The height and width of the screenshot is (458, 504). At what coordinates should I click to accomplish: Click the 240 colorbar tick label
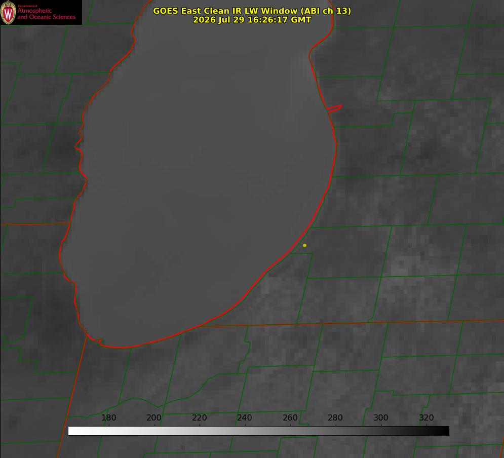[245, 417]
